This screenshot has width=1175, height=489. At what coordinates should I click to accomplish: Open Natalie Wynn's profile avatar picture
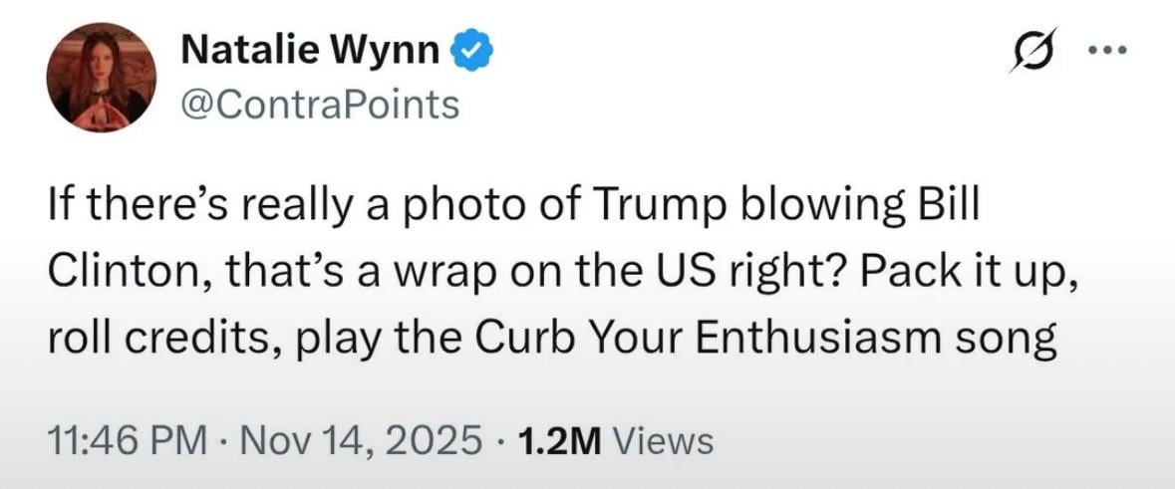tap(102, 77)
